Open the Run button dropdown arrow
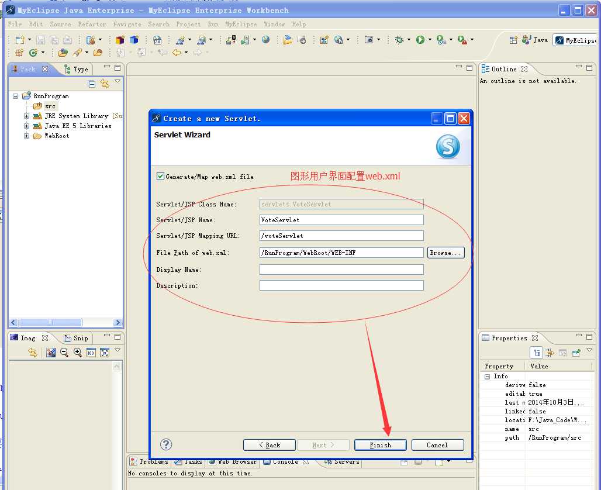Image resolution: width=601 pixels, height=490 pixels. pos(430,40)
